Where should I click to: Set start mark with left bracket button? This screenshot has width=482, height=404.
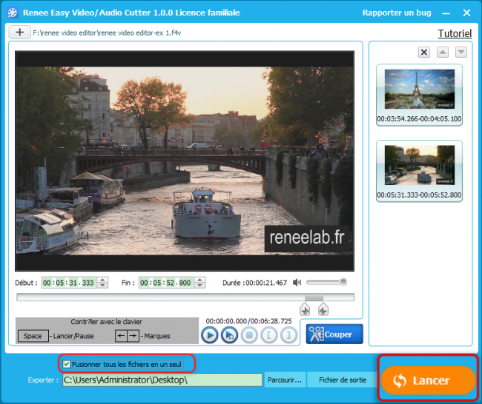pyautogui.click(x=269, y=335)
